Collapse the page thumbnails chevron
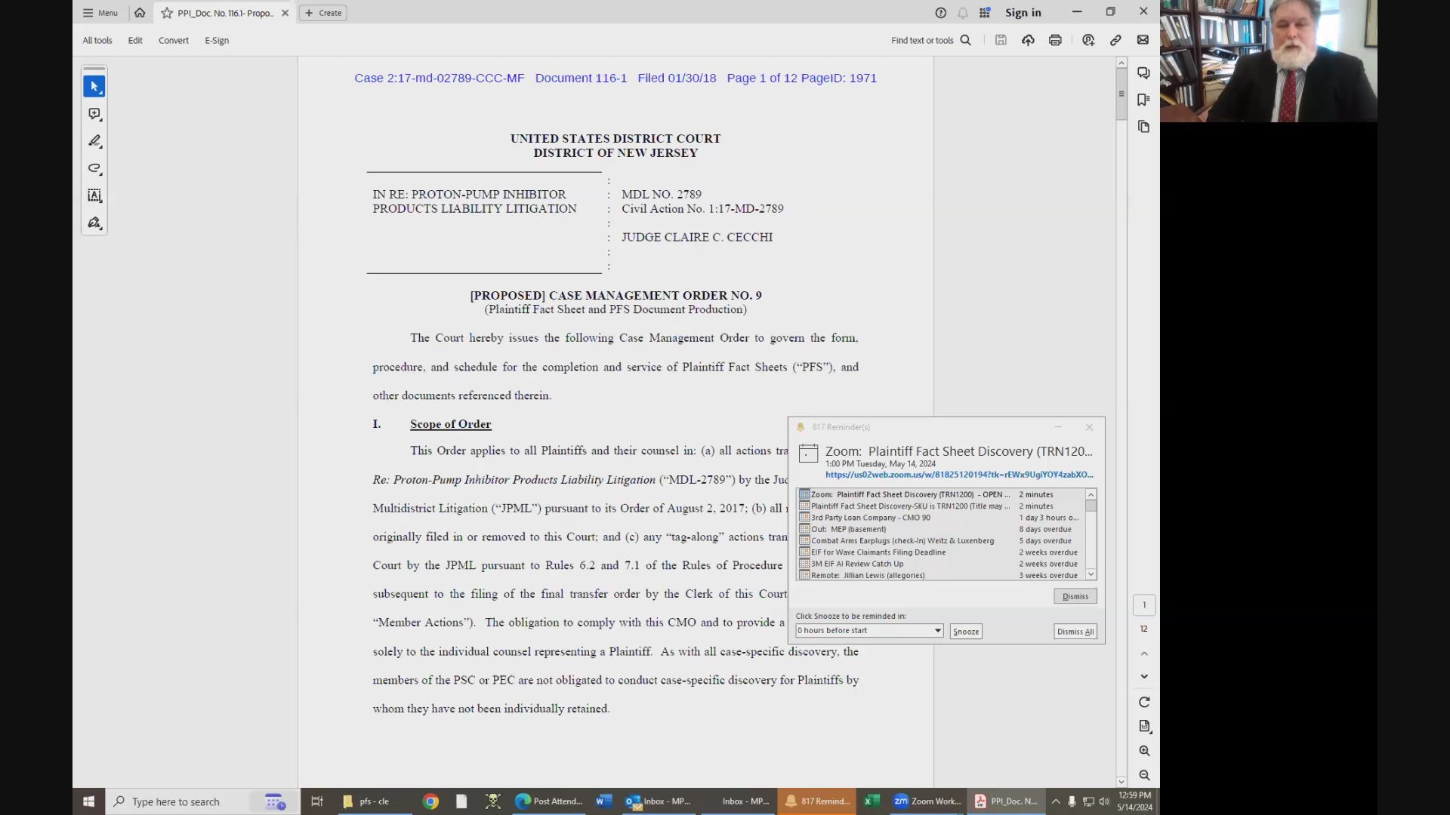This screenshot has width=1450, height=815. click(x=1144, y=654)
